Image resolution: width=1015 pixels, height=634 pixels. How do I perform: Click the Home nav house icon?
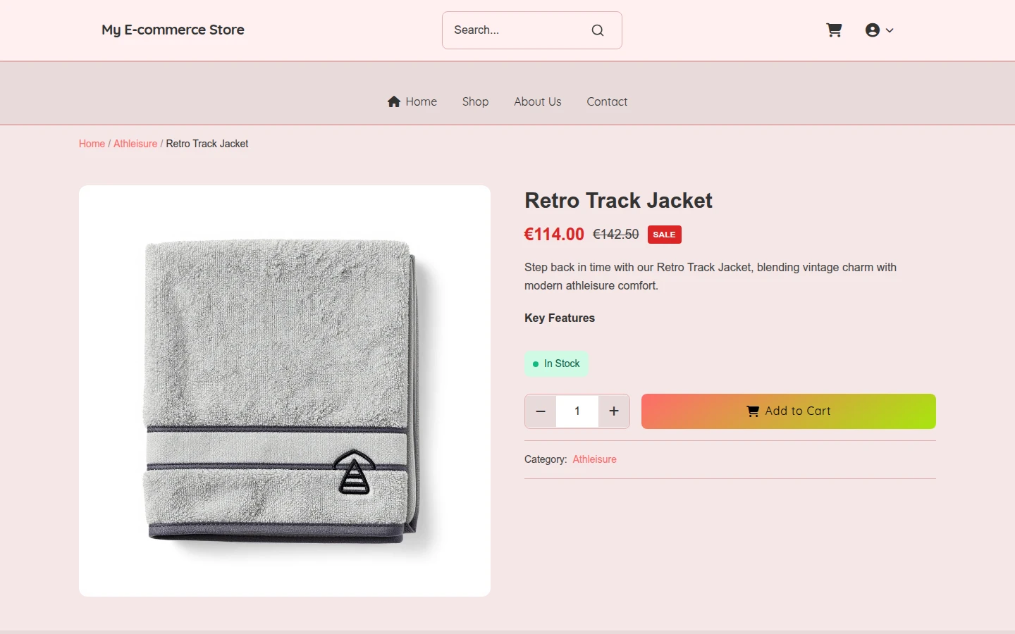coord(394,101)
